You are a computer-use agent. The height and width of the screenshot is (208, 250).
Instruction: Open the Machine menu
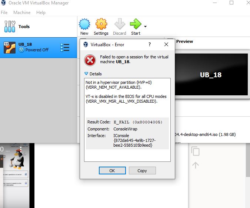(22, 12)
